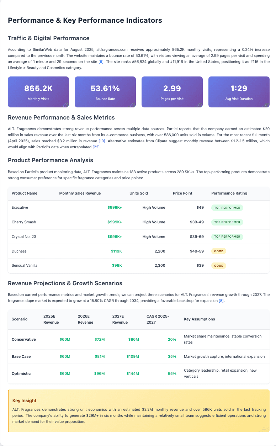Image resolution: width=276 pixels, height=446 pixels.
Task: Click the Good badge for Duchess
Action: click(x=219, y=251)
